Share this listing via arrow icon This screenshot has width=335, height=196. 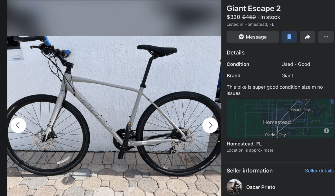point(307,37)
